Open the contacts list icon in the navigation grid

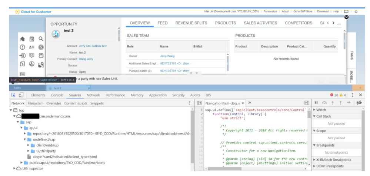(31, 47)
